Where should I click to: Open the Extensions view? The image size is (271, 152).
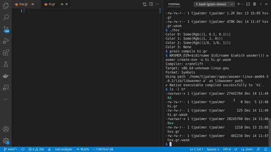tap(6, 52)
